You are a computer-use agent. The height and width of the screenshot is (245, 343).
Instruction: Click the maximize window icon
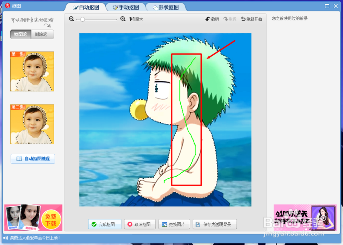327,6
